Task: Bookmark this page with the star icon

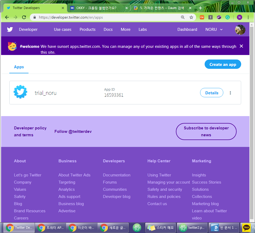Action: [191, 17]
